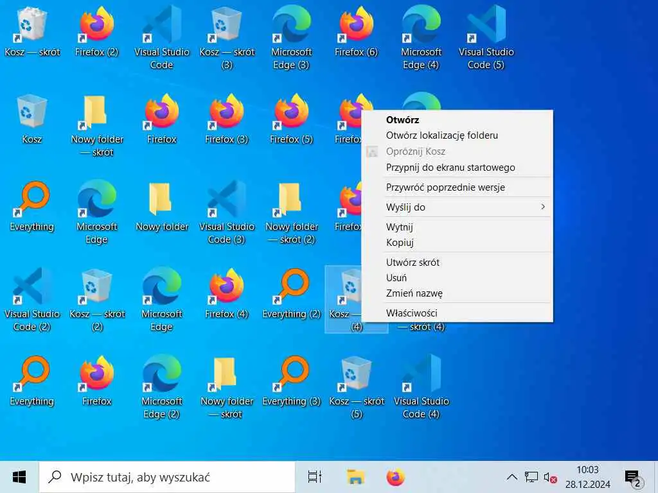Screen dimensions: 658x493
Task: Select the Firefox (3) shortcut
Action: (x=227, y=119)
